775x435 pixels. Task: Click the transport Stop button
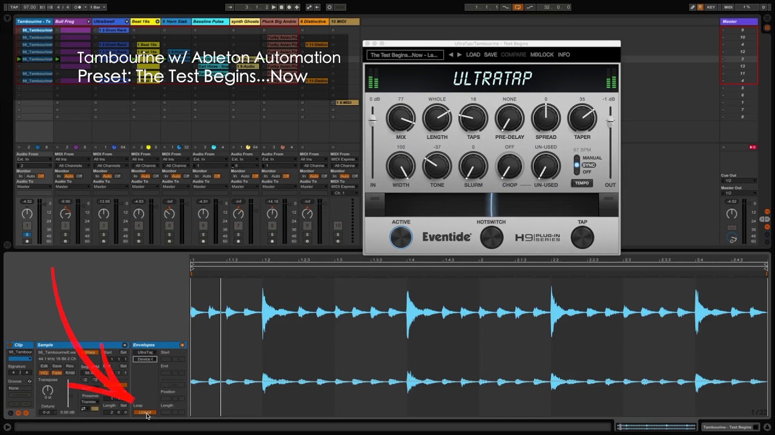pyautogui.click(x=282, y=7)
